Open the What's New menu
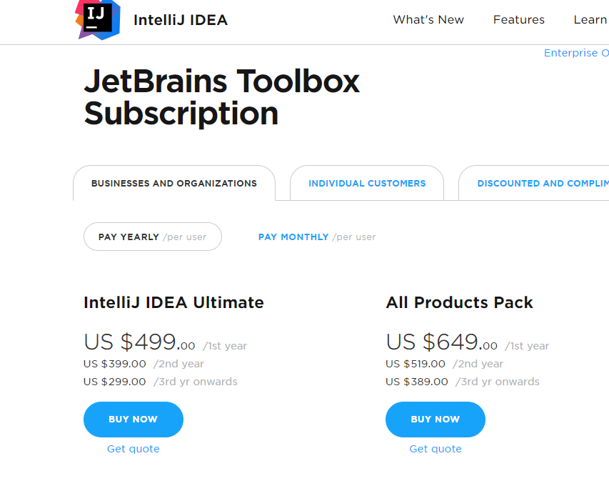609x486 pixels. coord(428,20)
